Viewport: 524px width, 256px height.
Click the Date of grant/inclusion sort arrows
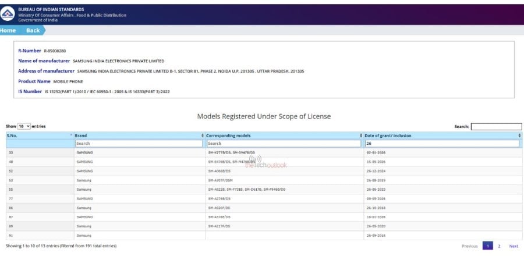[519, 136]
